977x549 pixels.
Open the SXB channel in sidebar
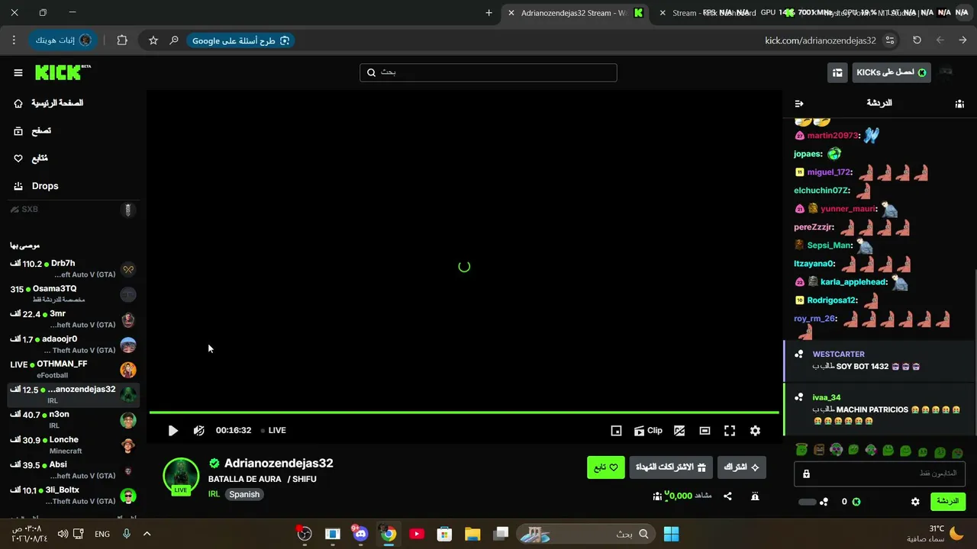pos(73,210)
